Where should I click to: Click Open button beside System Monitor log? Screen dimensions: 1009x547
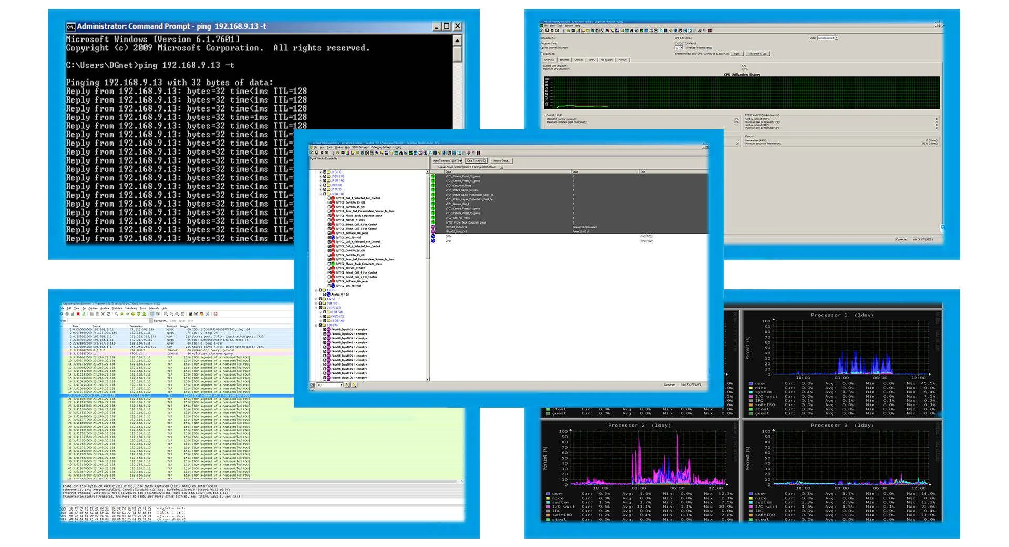pyautogui.click(x=737, y=53)
